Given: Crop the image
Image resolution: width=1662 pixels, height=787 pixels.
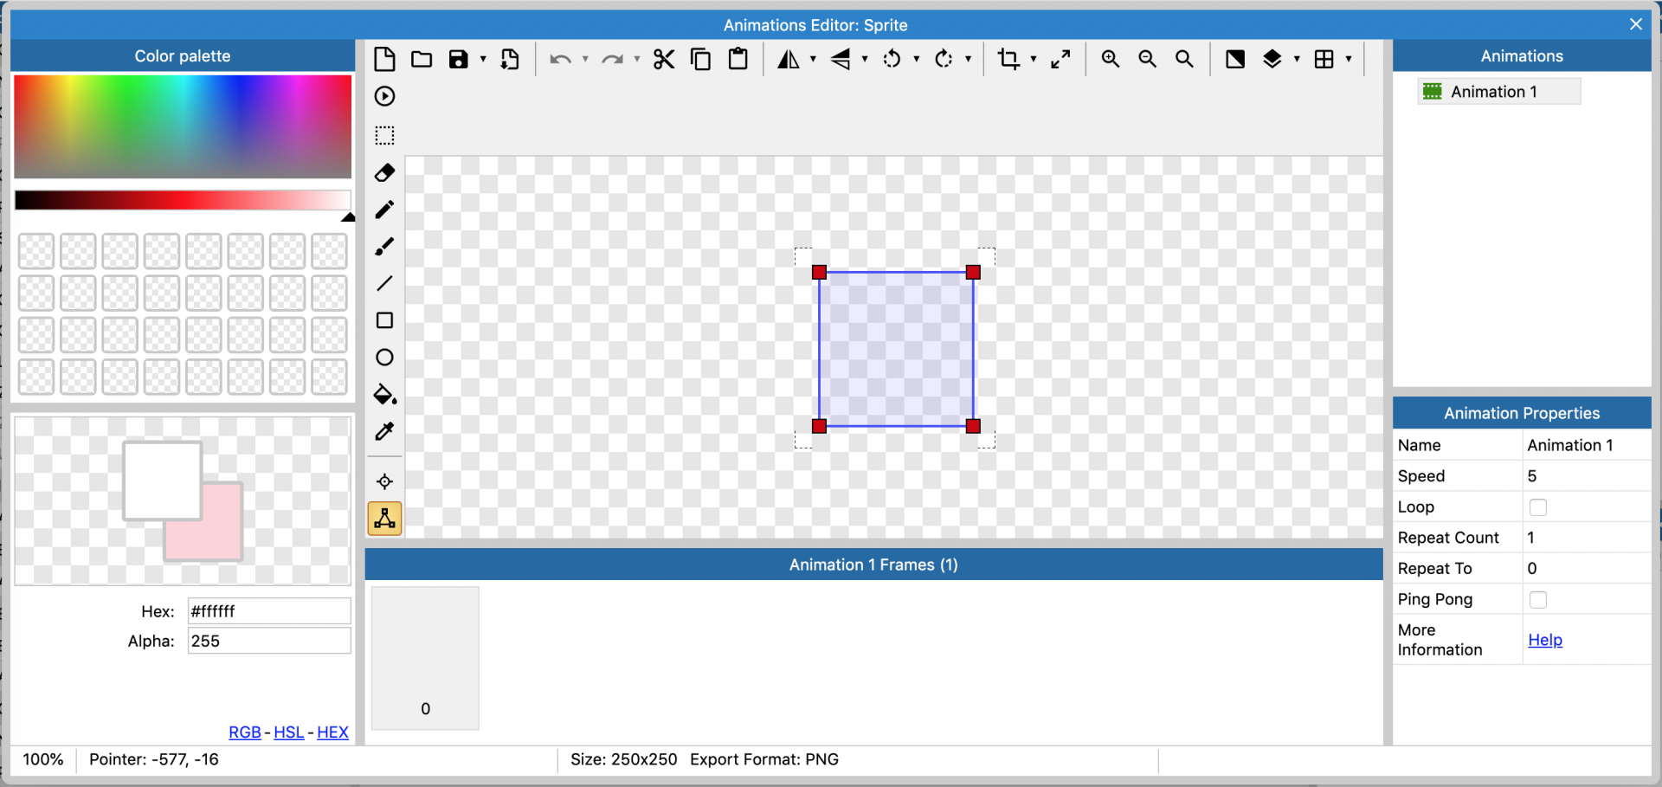Looking at the screenshot, I should pos(1008,59).
